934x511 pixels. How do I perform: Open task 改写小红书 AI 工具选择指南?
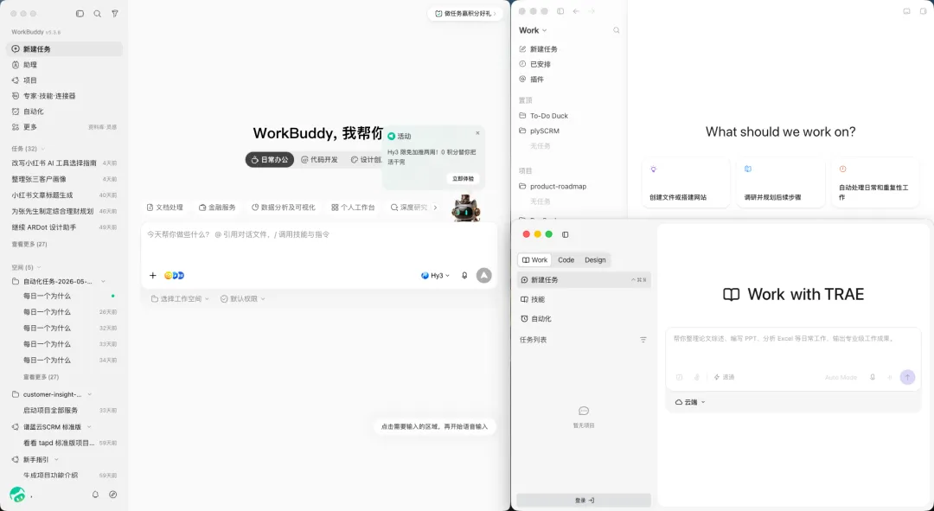[64, 163]
